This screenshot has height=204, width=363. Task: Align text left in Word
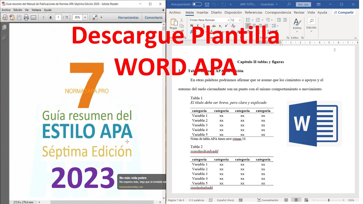[x=248, y=26]
